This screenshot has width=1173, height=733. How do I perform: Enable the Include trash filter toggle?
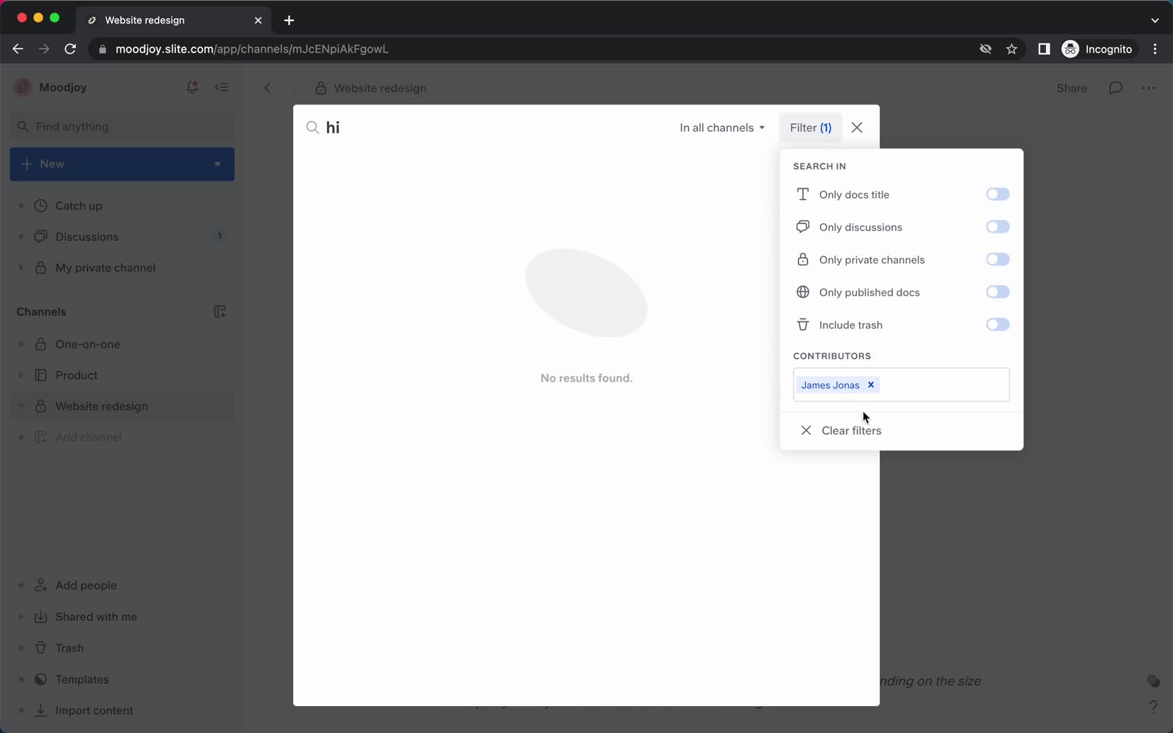click(997, 324)
